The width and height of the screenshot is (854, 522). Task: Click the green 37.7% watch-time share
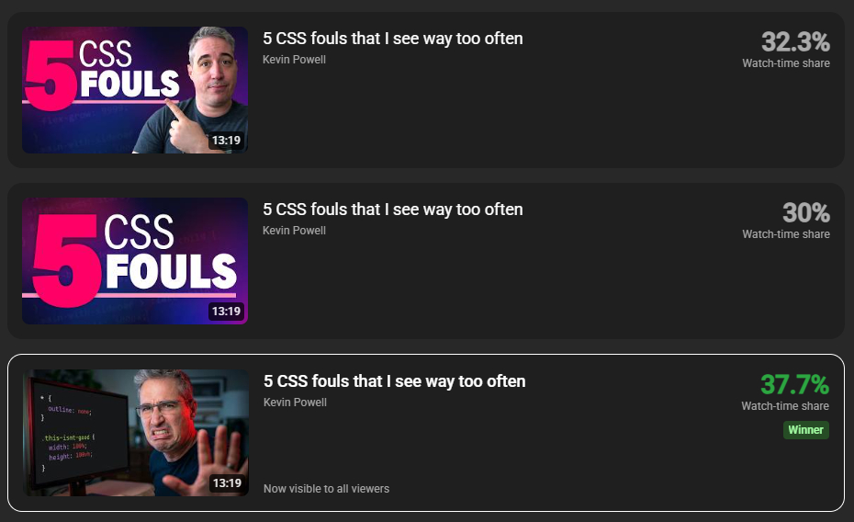(x=794, y=384)
